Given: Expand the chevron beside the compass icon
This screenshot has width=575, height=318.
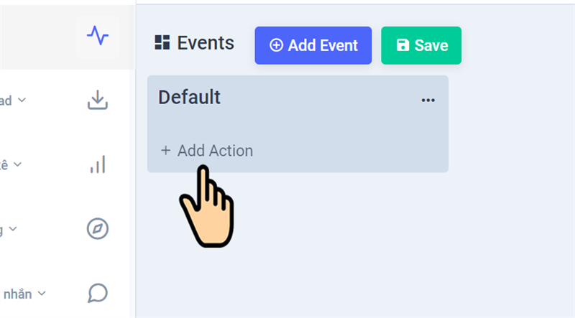Looking at the screenshot, I should (13, 229).
